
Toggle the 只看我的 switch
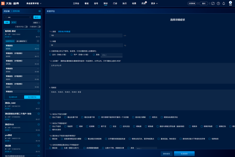pos(39,27)
